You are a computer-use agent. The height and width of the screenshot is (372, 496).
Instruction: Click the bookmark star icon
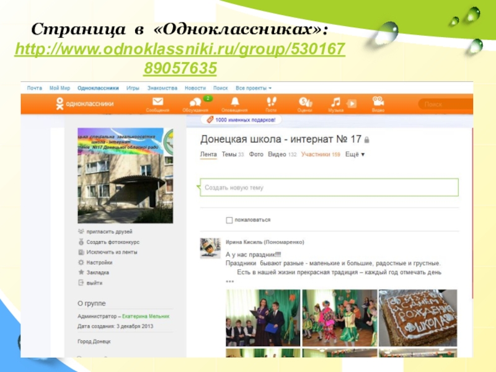(81, 272)
